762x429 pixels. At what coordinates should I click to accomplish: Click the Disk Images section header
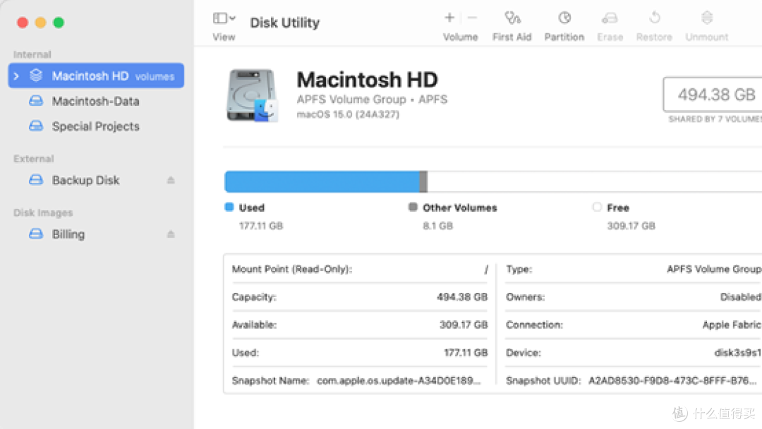pyautogui.click(x=43, y=213)
